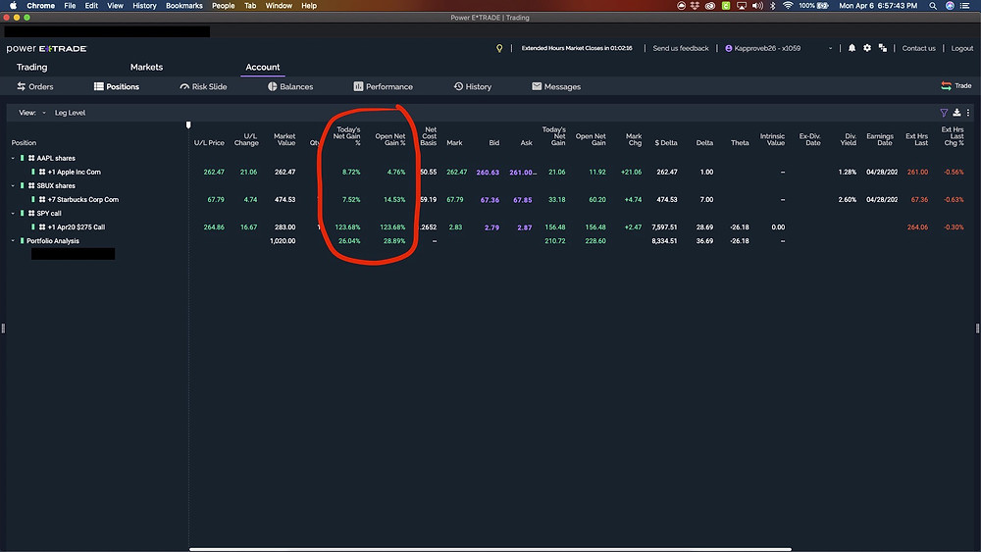981x552 pixels.
Task: Click the grid icon beside +7 Starbucks Corp Com
Action: [x=42, y=199]
